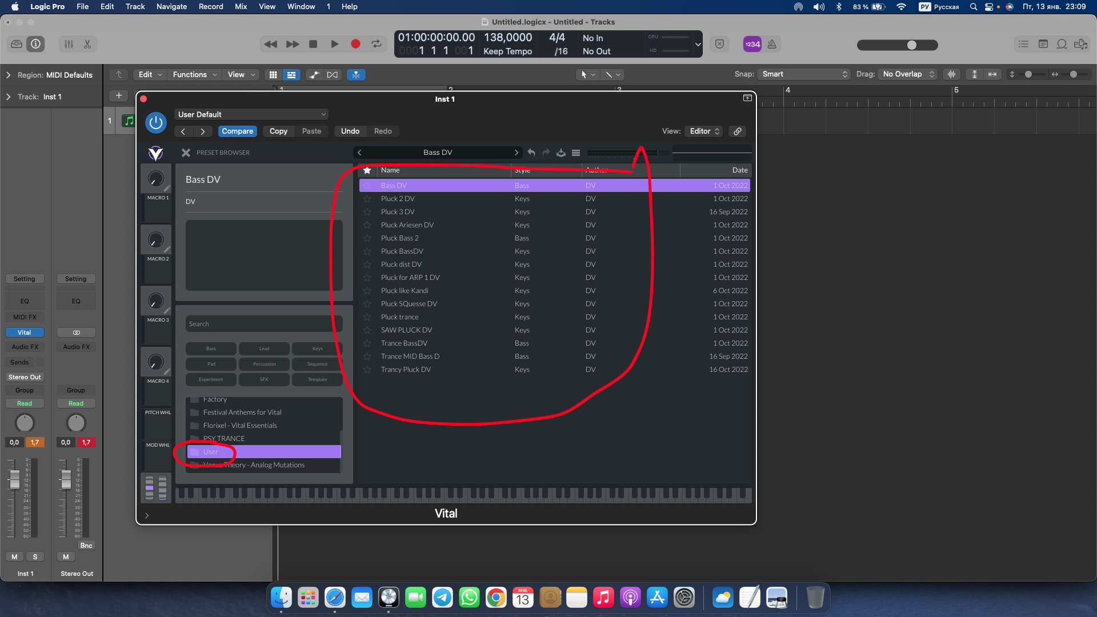Click the Compare button
Screen dimensions: 1097x617
(x=237, y=131)
